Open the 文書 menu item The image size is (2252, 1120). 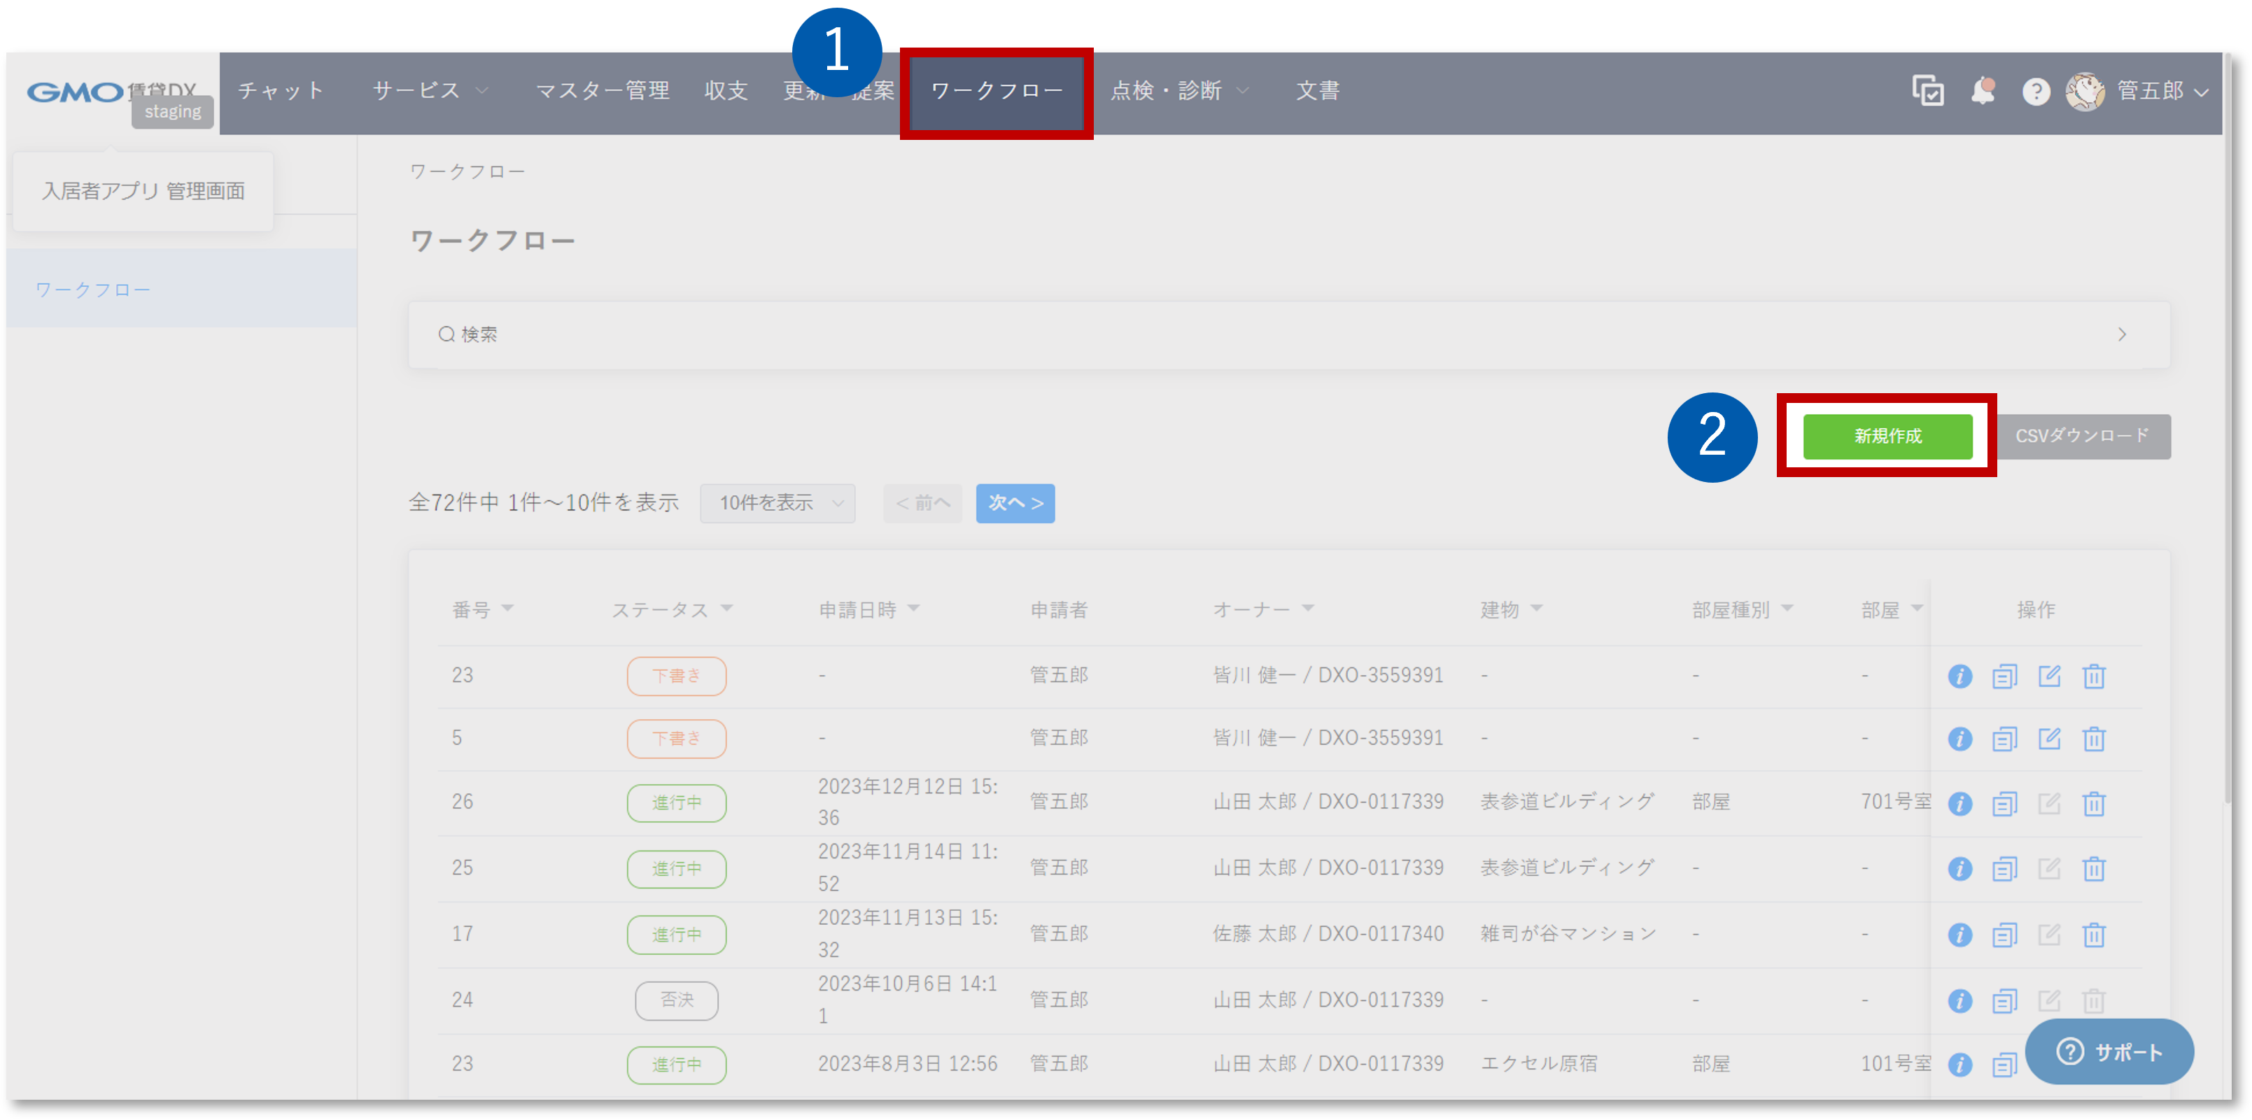coord(1316,90)
